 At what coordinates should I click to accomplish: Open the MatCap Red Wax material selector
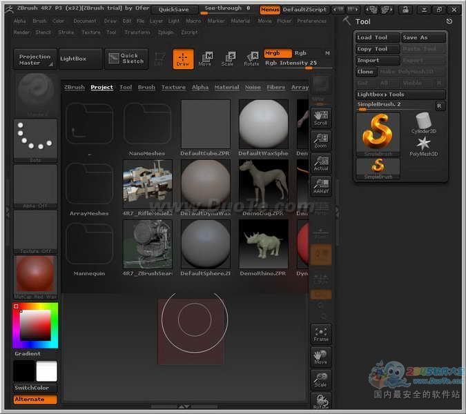click(x=35, y=277)
